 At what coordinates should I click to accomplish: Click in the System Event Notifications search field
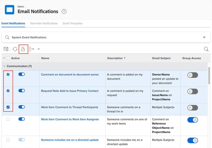point(105,37)
